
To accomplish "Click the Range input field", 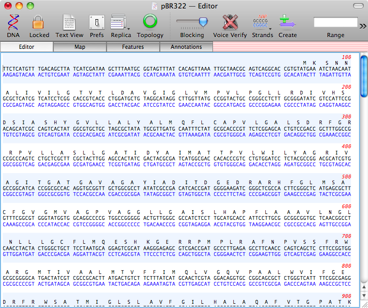I will point(335,22).
